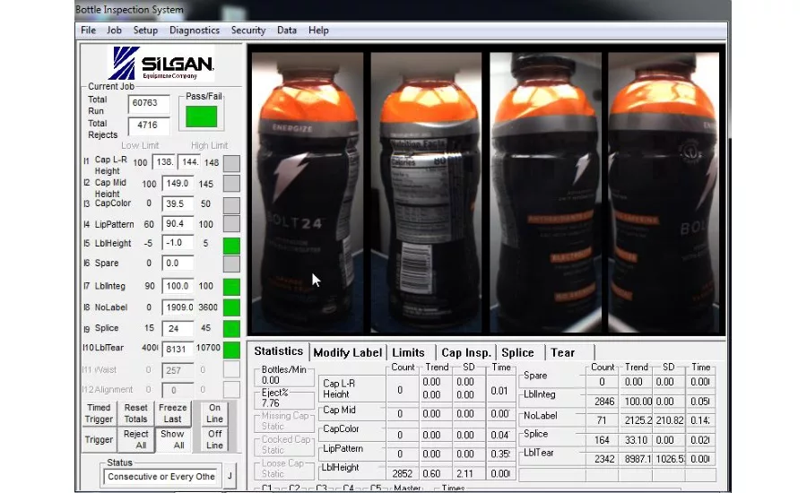807x493 pixels.
Task: Click the Reset Totals button
Action: click(136, 413)
